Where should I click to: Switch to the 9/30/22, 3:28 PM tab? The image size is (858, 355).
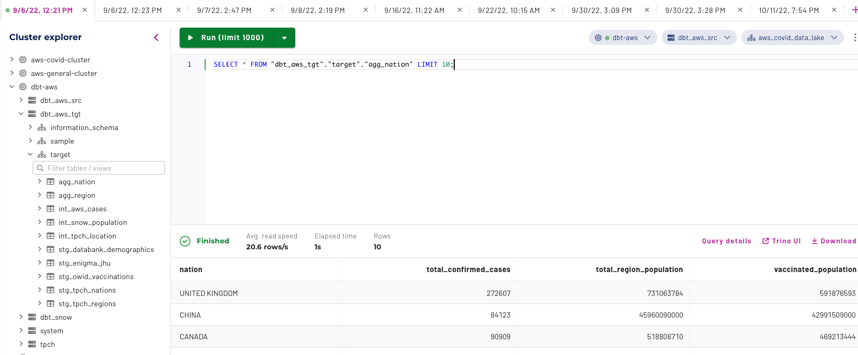tap(695, 10)
